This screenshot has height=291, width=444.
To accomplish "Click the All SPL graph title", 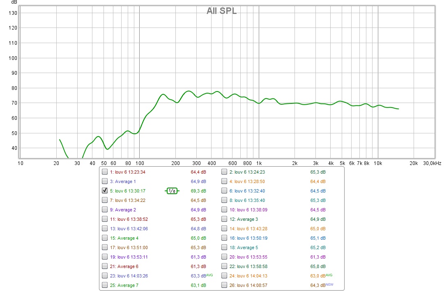I will pos(221,11).
